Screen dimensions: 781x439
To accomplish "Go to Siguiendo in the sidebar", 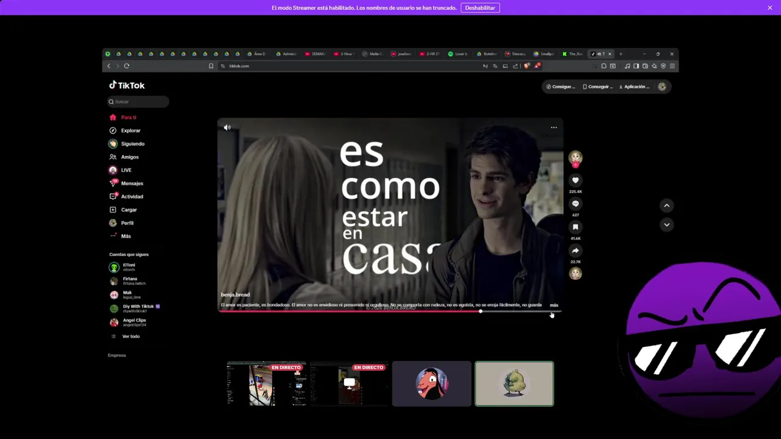I will click(x=127, y=144).
